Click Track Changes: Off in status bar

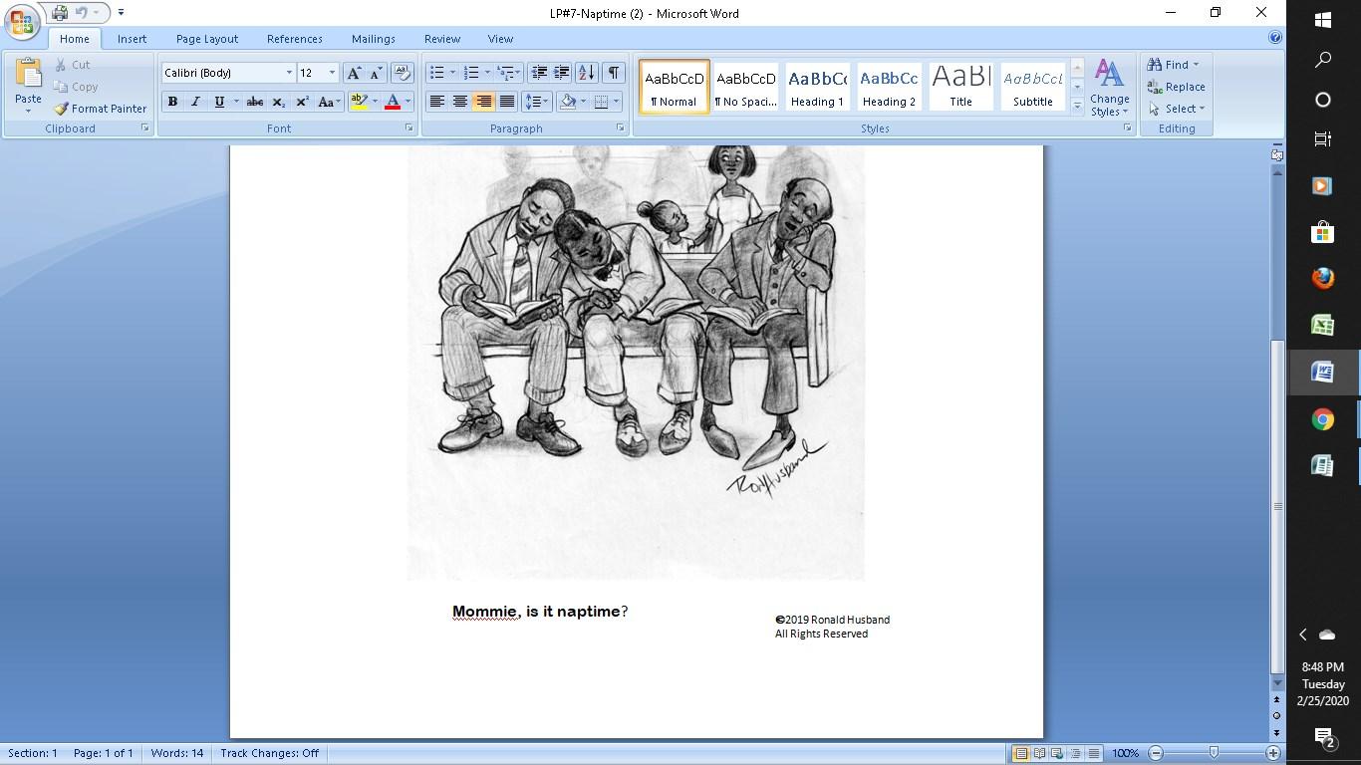(x=270, y=753)
